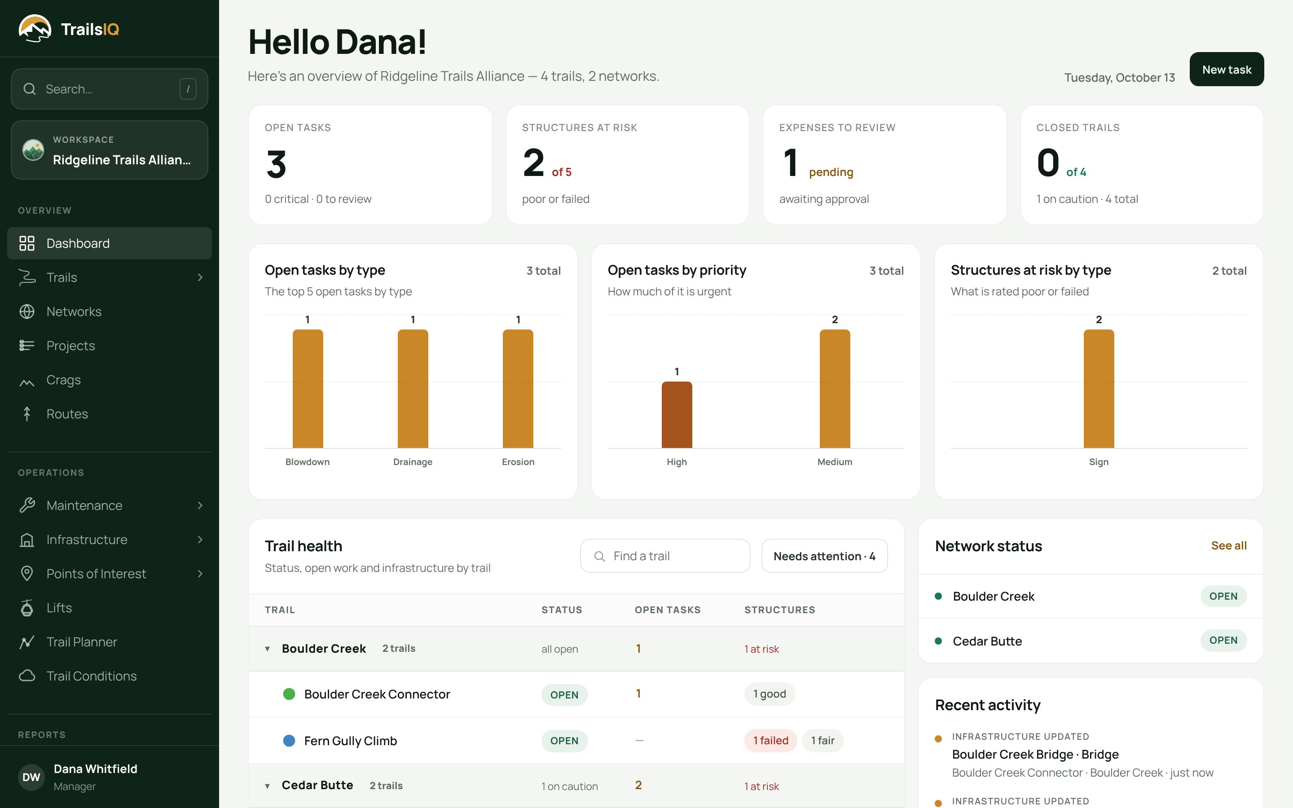Click the TrailsIQ mountain logo
Screen dimensions: 1293x808
pyautogui.click(x=35, y=28)
